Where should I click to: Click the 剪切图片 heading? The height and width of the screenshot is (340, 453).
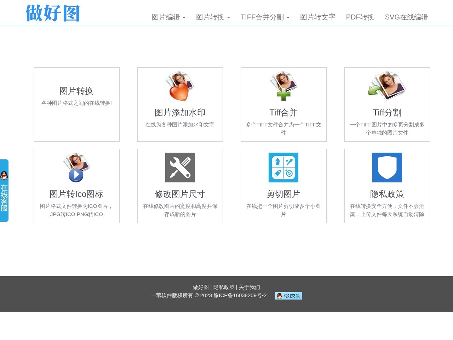283,194
